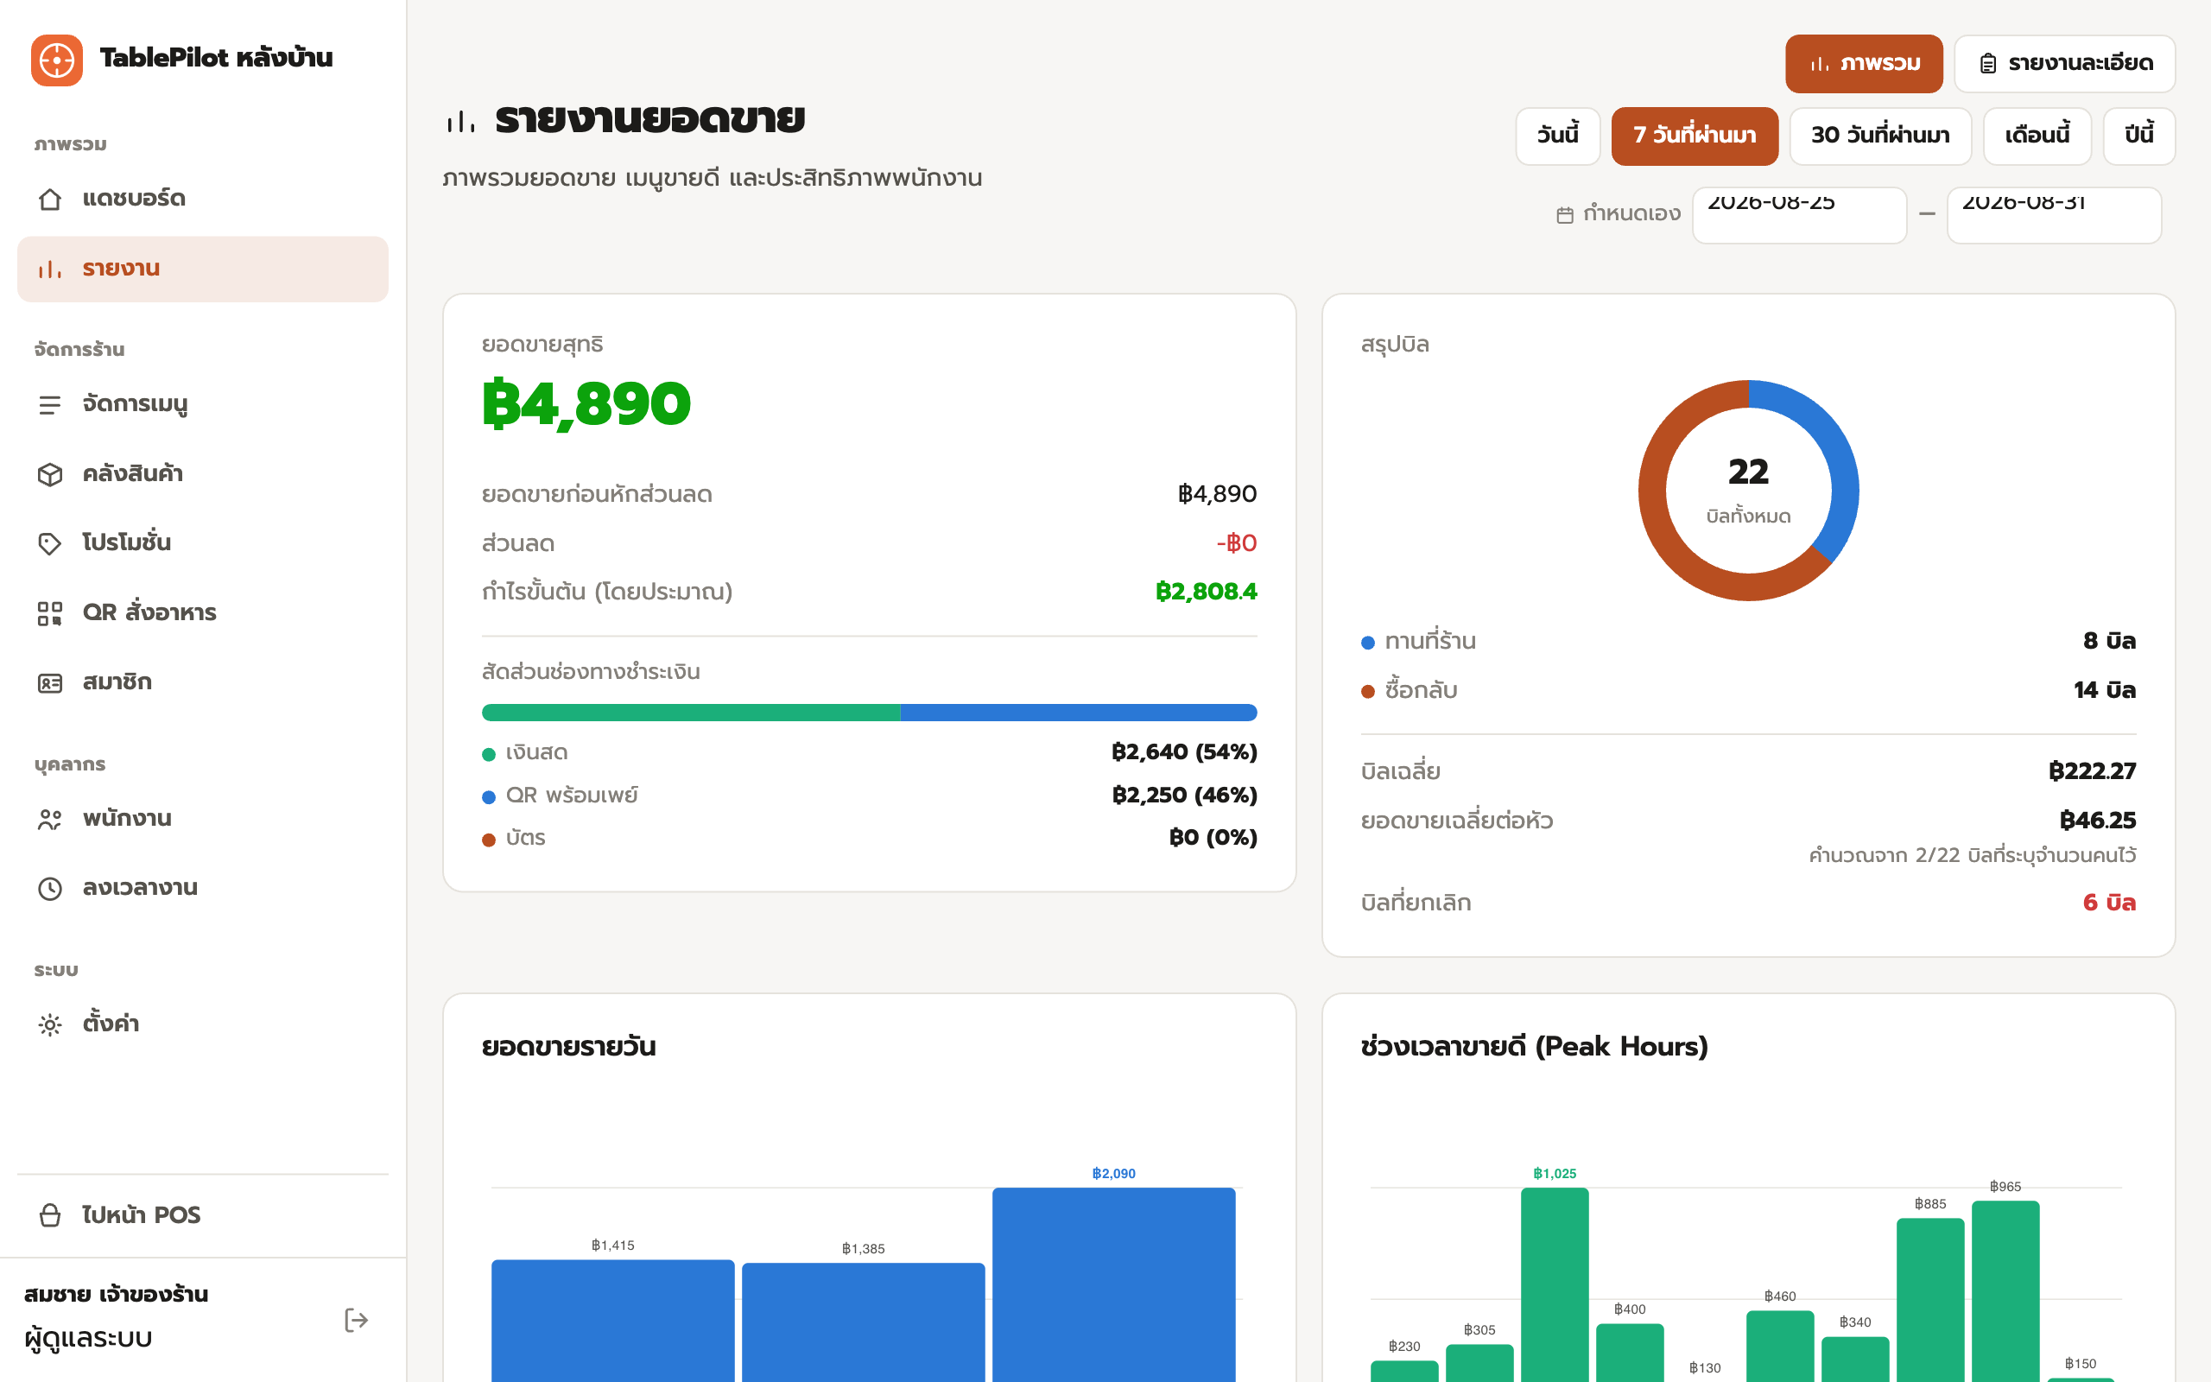The width and height of the screenshot is (2211, 1382).
Task: Open แดชบอร์ด via its home icon
Action: (x=50, y=200)
